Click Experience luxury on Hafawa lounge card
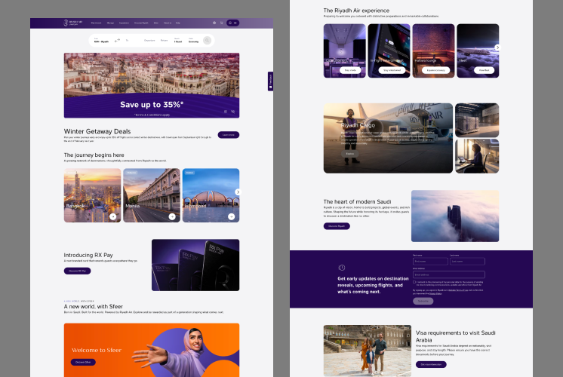 (435, 70)
